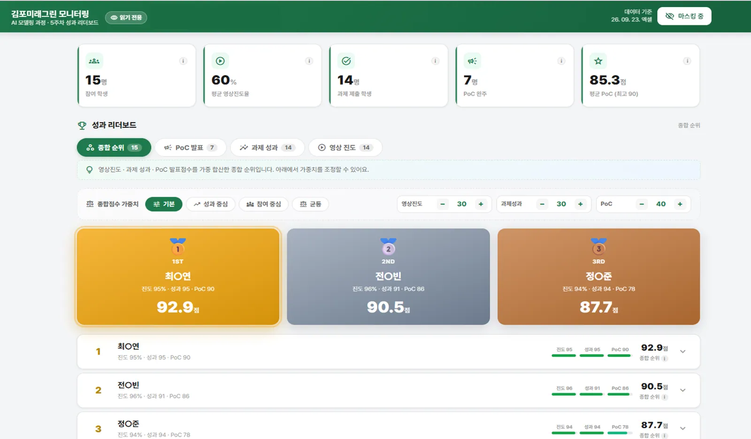This screenshot has height=439, width=751.
Task: Select the 성과 중심 weight preset
Action: [211, 204]
